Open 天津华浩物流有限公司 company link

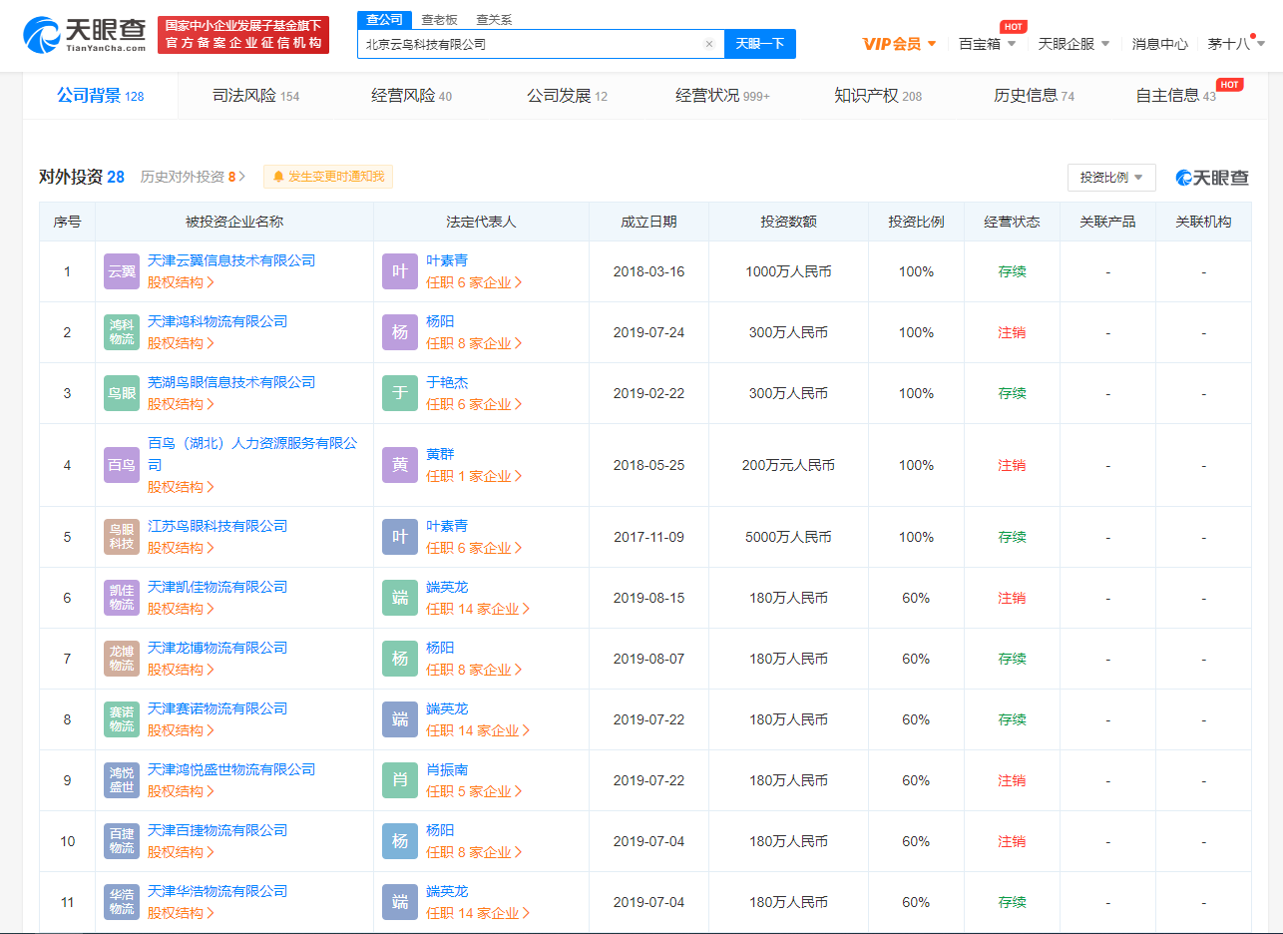pyautogui.click(x=217, y=891)
